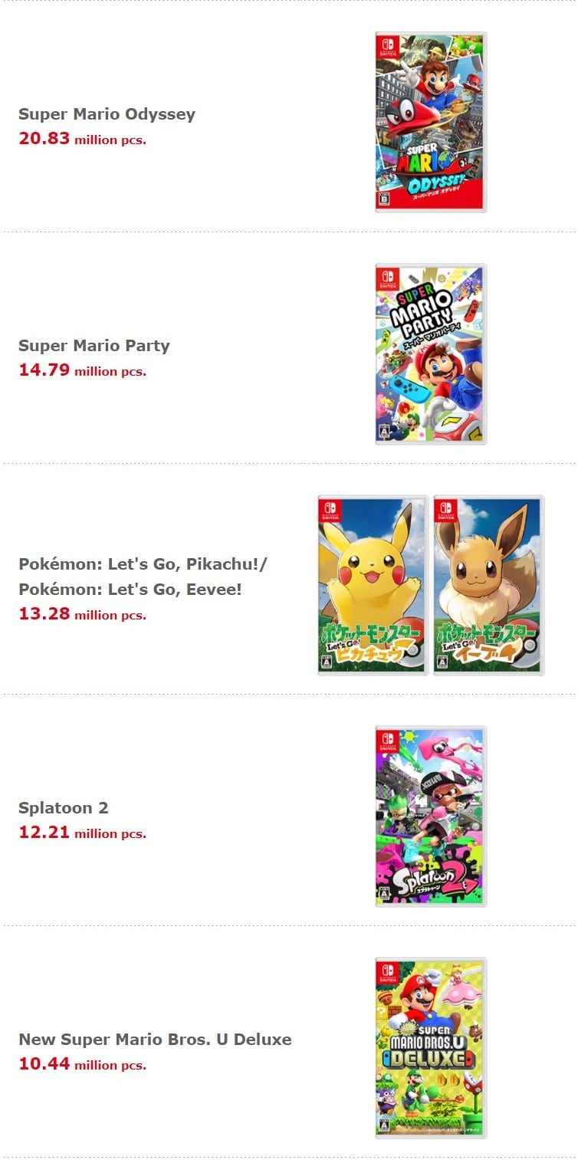
Task: Click the 13.28 million pcs. sales figure
Action: pyautogui.click(x=82, y=614)
